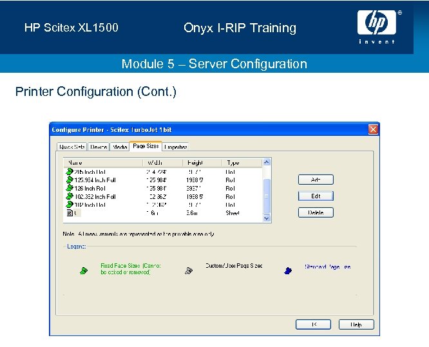
Task: Click the Standard Page Size legend text
Action: click(x=327, y=267)
